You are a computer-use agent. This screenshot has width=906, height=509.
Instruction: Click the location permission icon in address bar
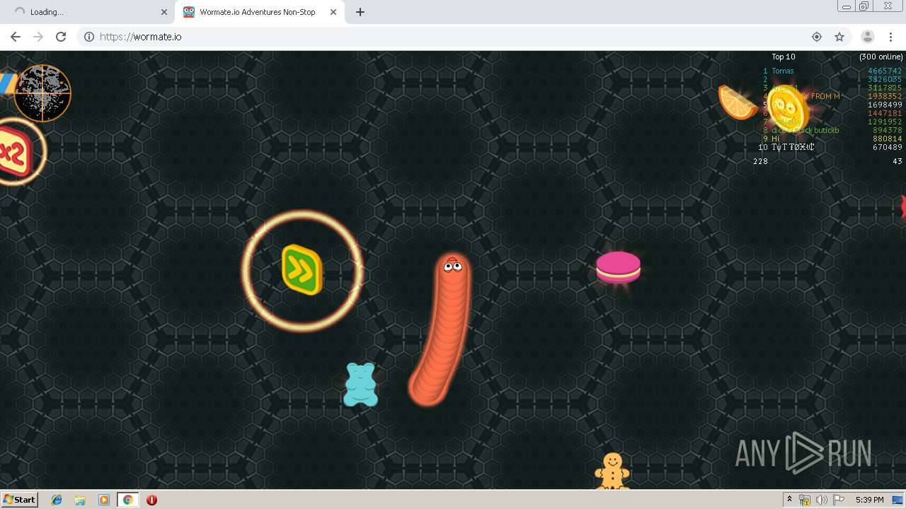click(817, 37)
